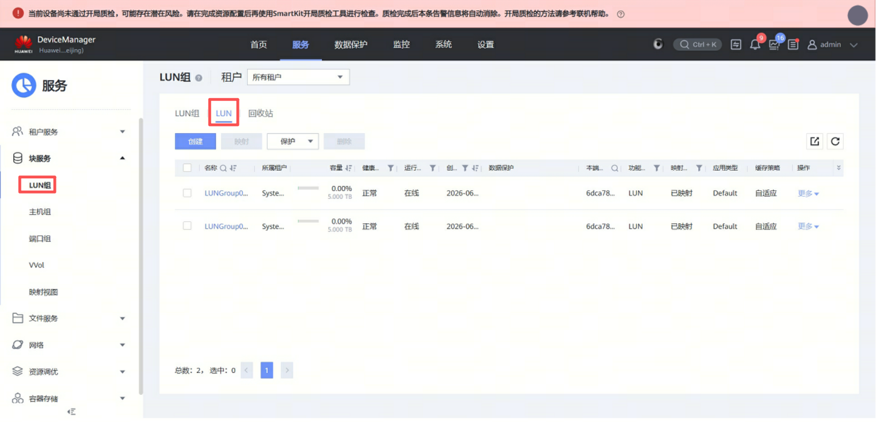Click the grey circle button in the banner
The height and width of the screenshot is (422, 876).
(857, 15)
